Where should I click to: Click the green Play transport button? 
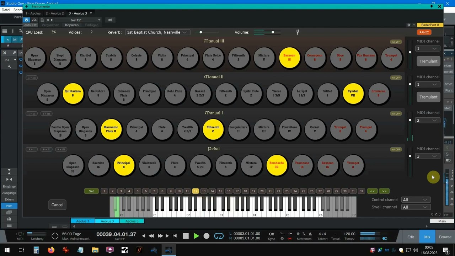[196, 236]
